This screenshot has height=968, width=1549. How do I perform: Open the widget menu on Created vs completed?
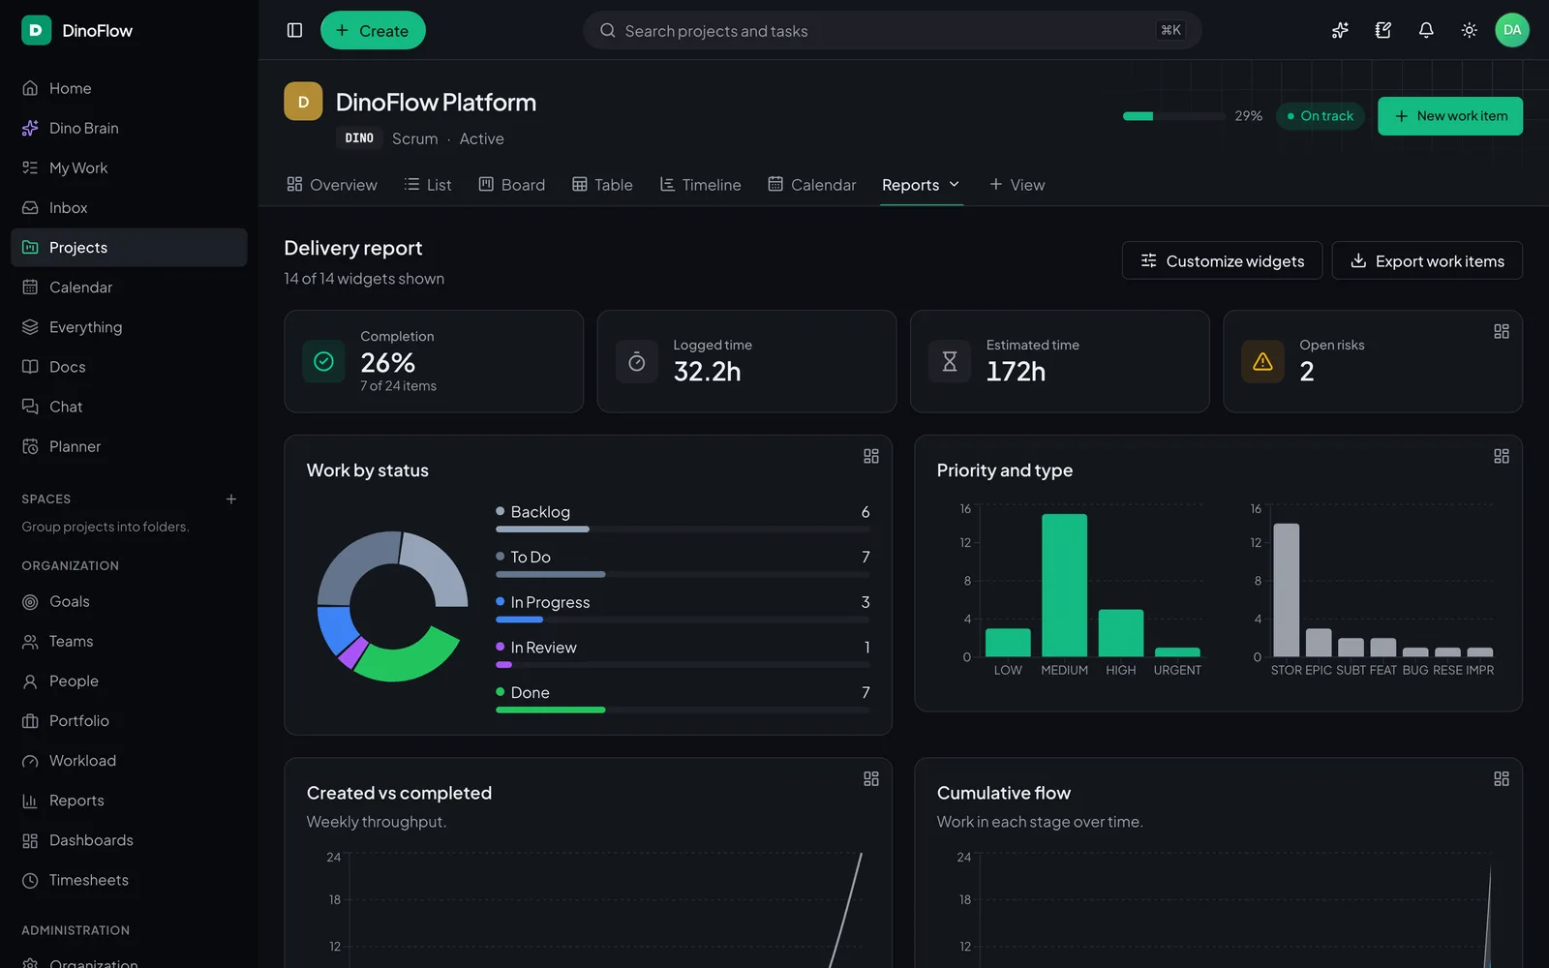(x=871, y=778)
